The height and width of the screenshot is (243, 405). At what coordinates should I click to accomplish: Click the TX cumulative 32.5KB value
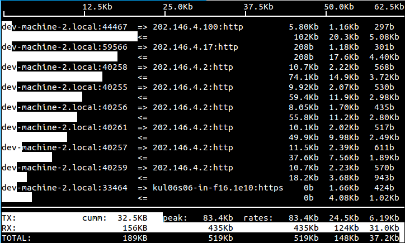pyautogui.click(x=132, y=218)
